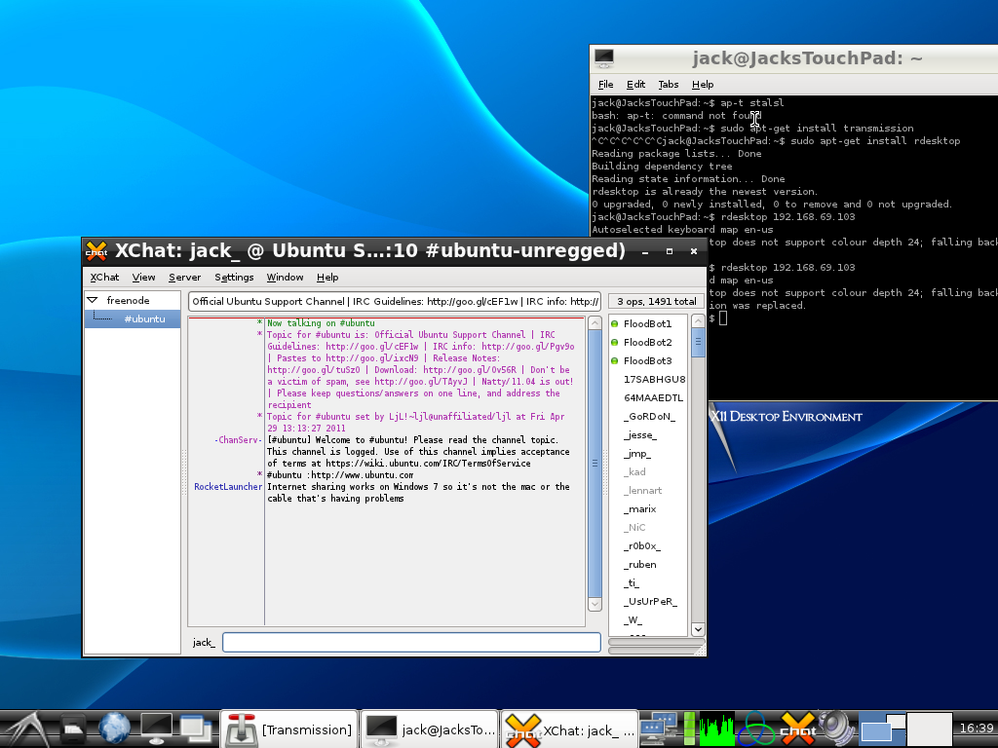Select the second workspace in the pager
The width and height of the screenshot is (998, 748).
pyautogui.click(x=929, y=729)
